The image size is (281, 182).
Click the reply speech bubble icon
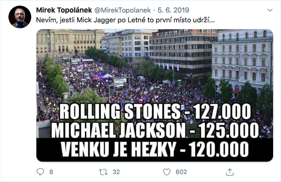[x=40, y=172]
